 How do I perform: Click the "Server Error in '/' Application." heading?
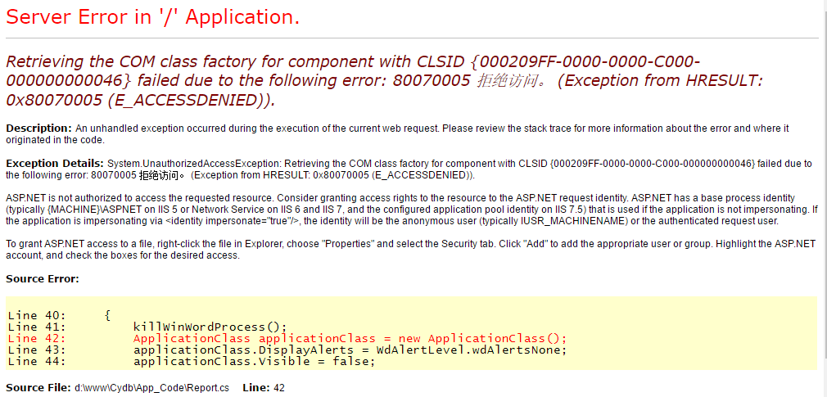pos(153,17)
